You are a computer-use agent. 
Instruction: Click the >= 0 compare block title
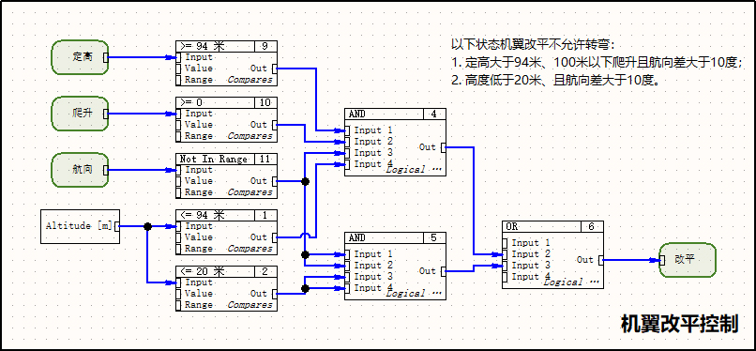[x=215, y=102]
